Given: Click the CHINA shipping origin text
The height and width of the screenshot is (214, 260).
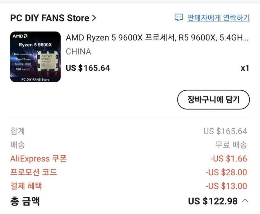Looking at the screenshot, I should [x=78, y=52].
